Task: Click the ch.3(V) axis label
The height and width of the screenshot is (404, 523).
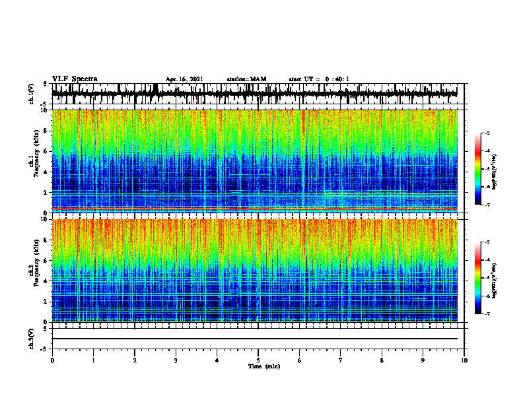Action: (x=31, y=339)
